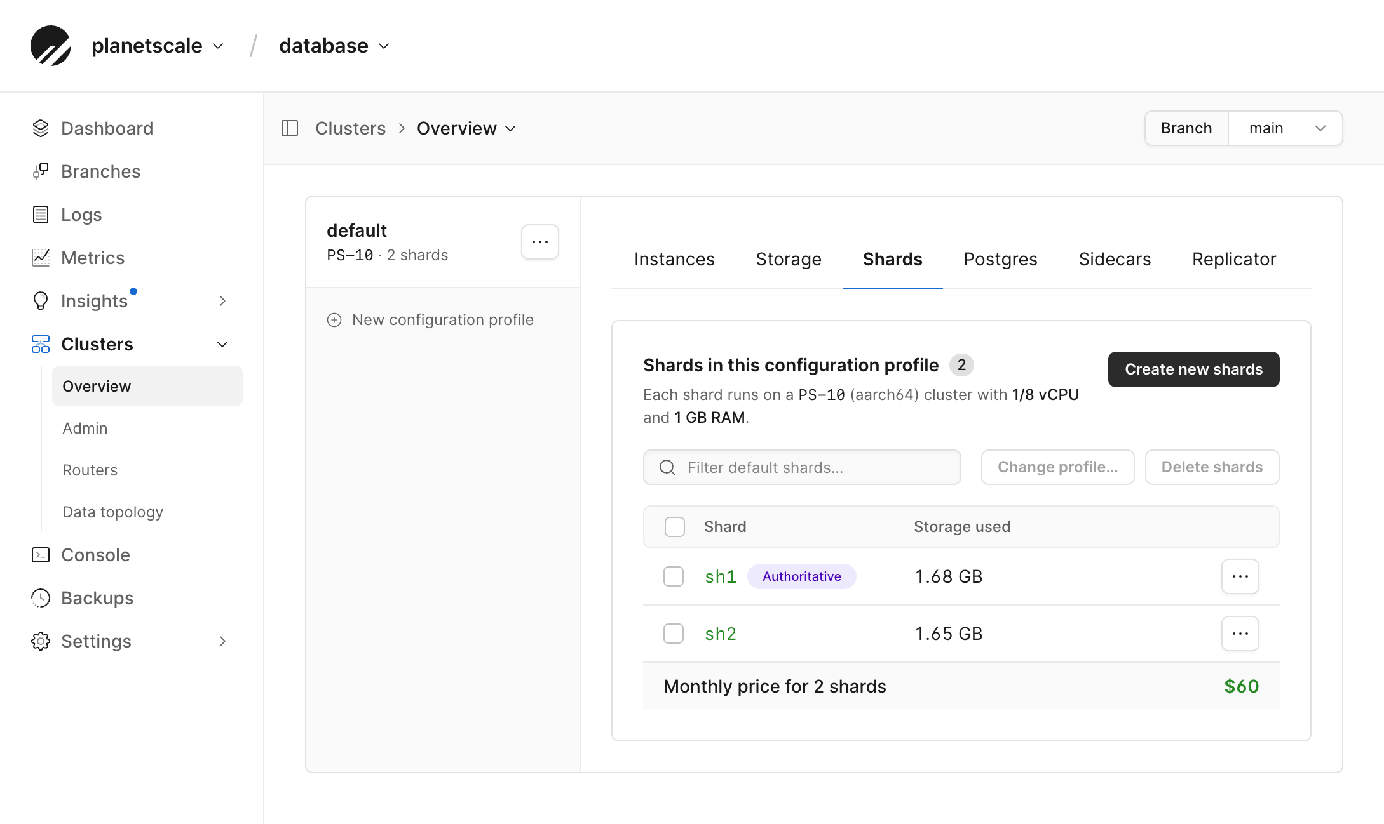Click the Branches icon in sidebar
The image size is (1384, 824).
click(x=41, y=171)
